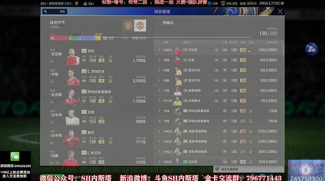This screenshot has height=181, width=325.
Task: Click the gold coin icon after 296兆3,773亿
Action: pyautogui.click(x=282, y=3)
